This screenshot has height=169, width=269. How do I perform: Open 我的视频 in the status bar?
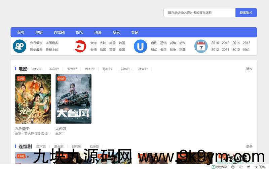click(220, 167)
